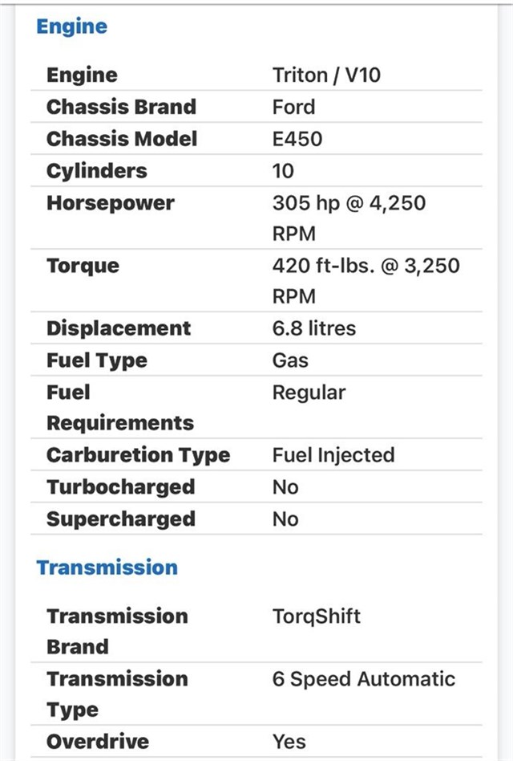Select the 6 Speed Automatic value

[364, 678]
